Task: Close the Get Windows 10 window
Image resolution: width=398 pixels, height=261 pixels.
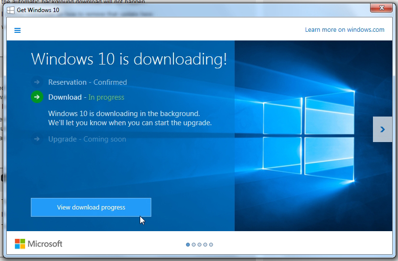Action: (381, 8)
